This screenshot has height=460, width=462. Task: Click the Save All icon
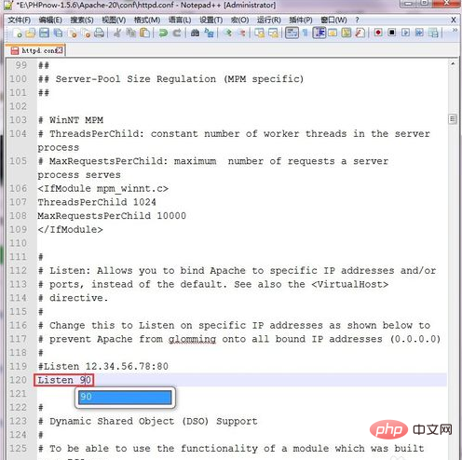[58, 33]
